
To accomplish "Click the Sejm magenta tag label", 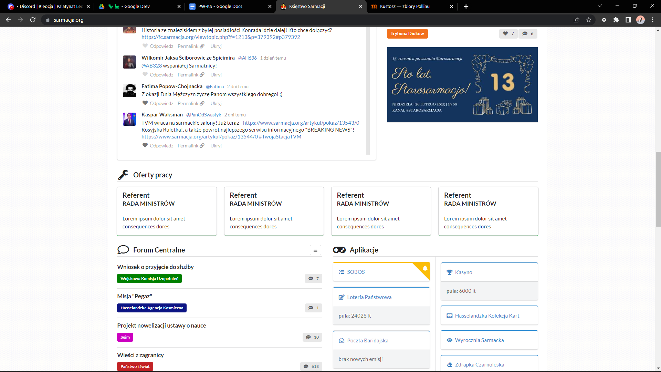I will (125, 337).
